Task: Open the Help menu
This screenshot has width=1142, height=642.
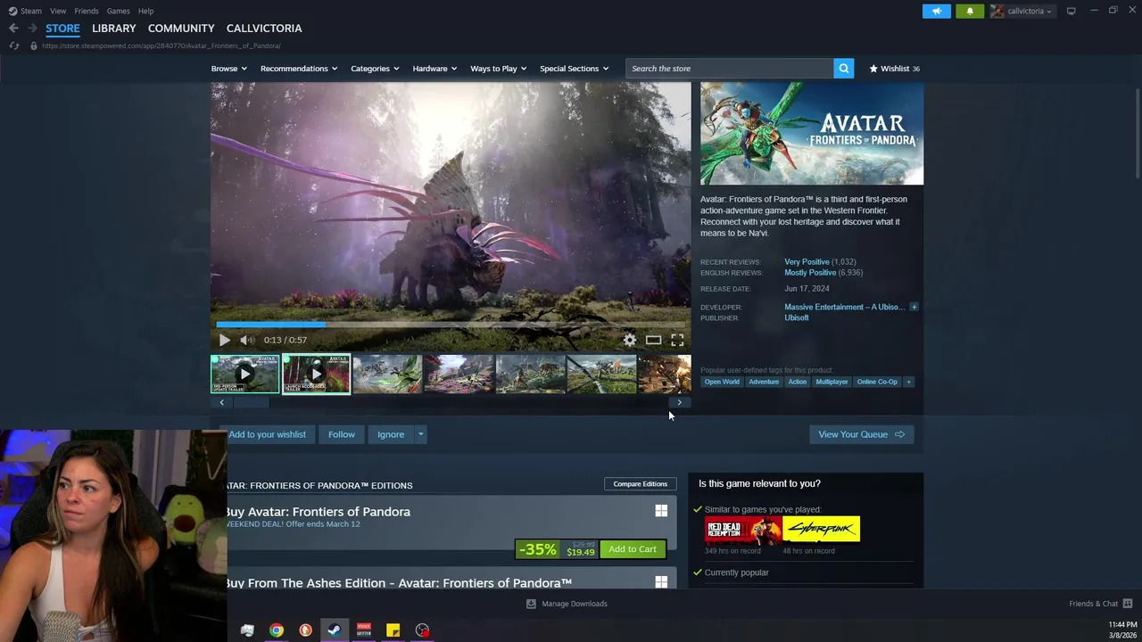Action: [x=145, y=11]
